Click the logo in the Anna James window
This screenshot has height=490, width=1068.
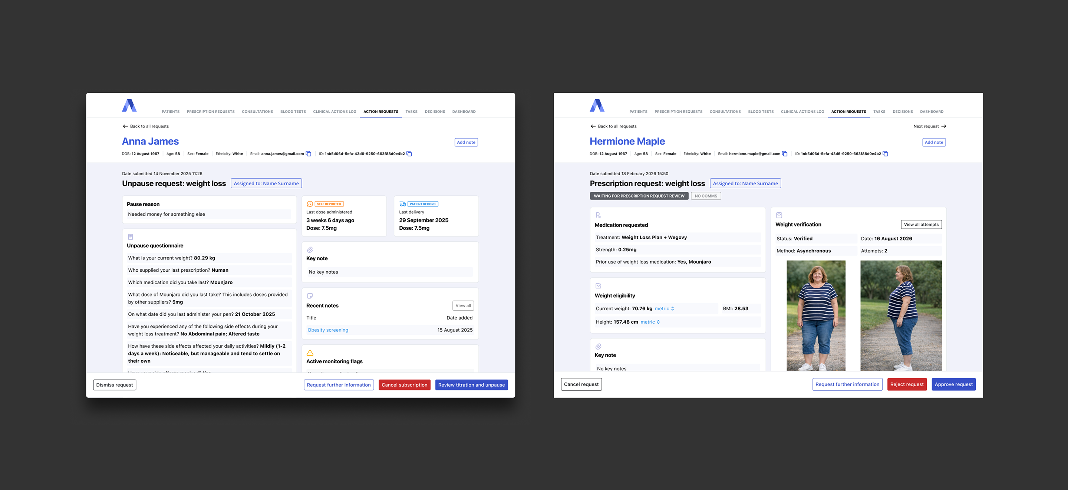[129, 105]
